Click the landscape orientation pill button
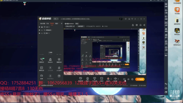 click(x=81, y=26)
